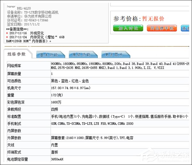The width and height of the screenshot is (192, 165).
Task: Click the 2017-11-16 外观变化 record
Action: tap(25, 33)
